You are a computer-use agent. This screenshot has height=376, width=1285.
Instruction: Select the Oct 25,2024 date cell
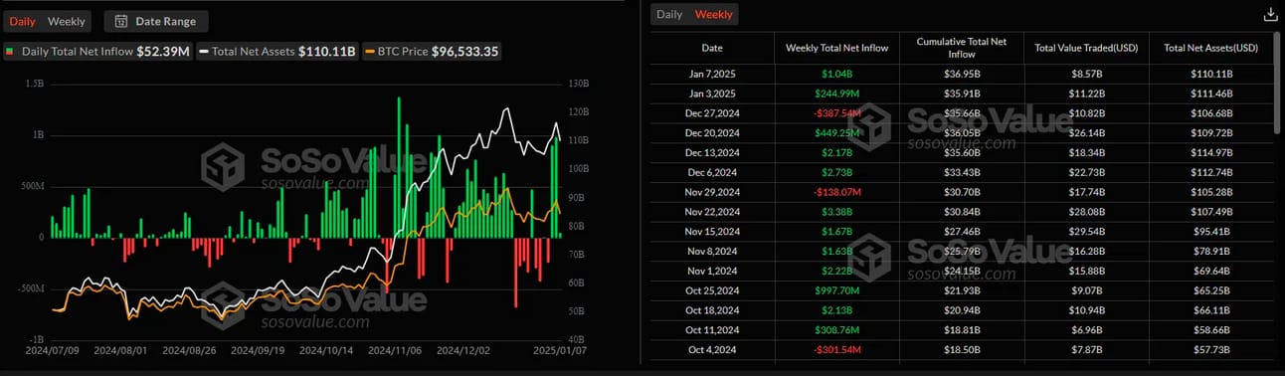coord(712,290)
